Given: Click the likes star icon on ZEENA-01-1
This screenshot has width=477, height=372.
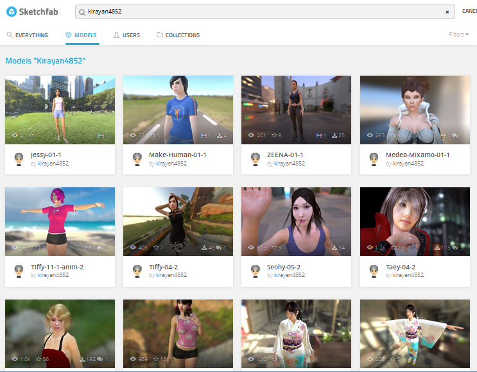Looking at the screenshot, I should pyautogui.click(x=274, y=135).
